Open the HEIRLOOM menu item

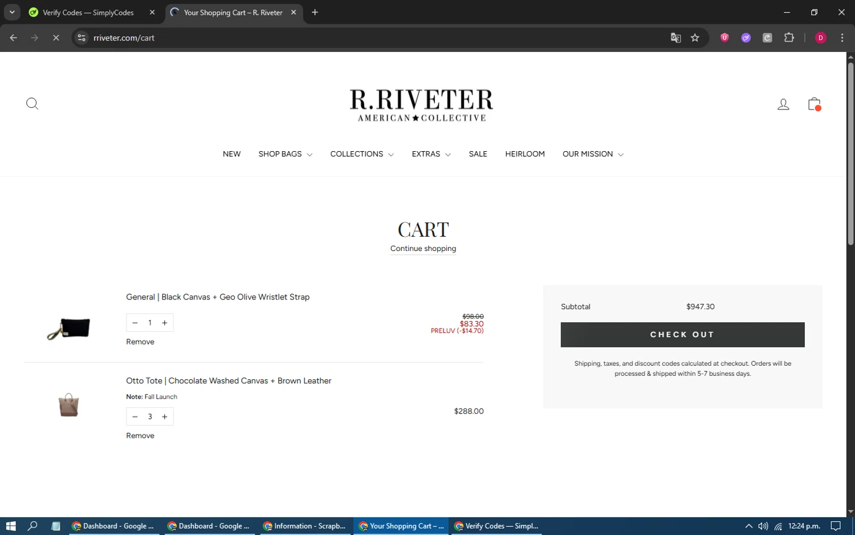pos(525,154)
